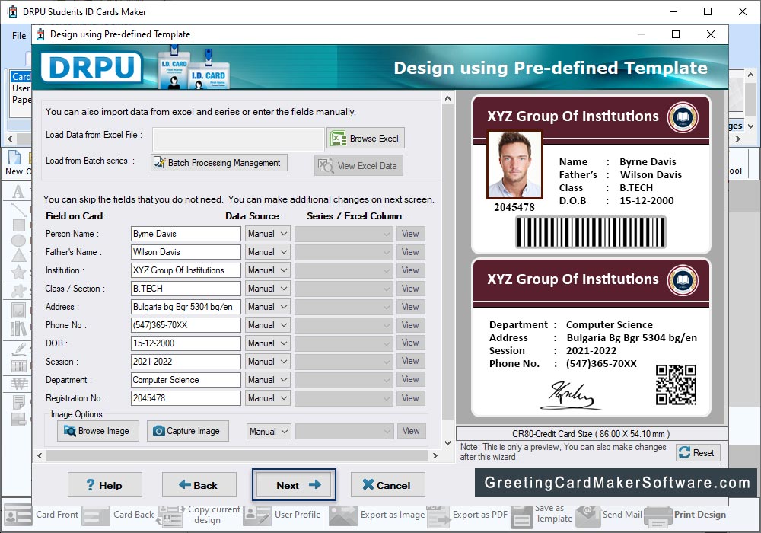Click the Back button
Viewport: 761px width, 533px height.
199,485
